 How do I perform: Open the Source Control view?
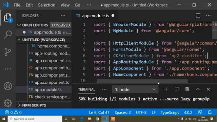pos(8,52)
